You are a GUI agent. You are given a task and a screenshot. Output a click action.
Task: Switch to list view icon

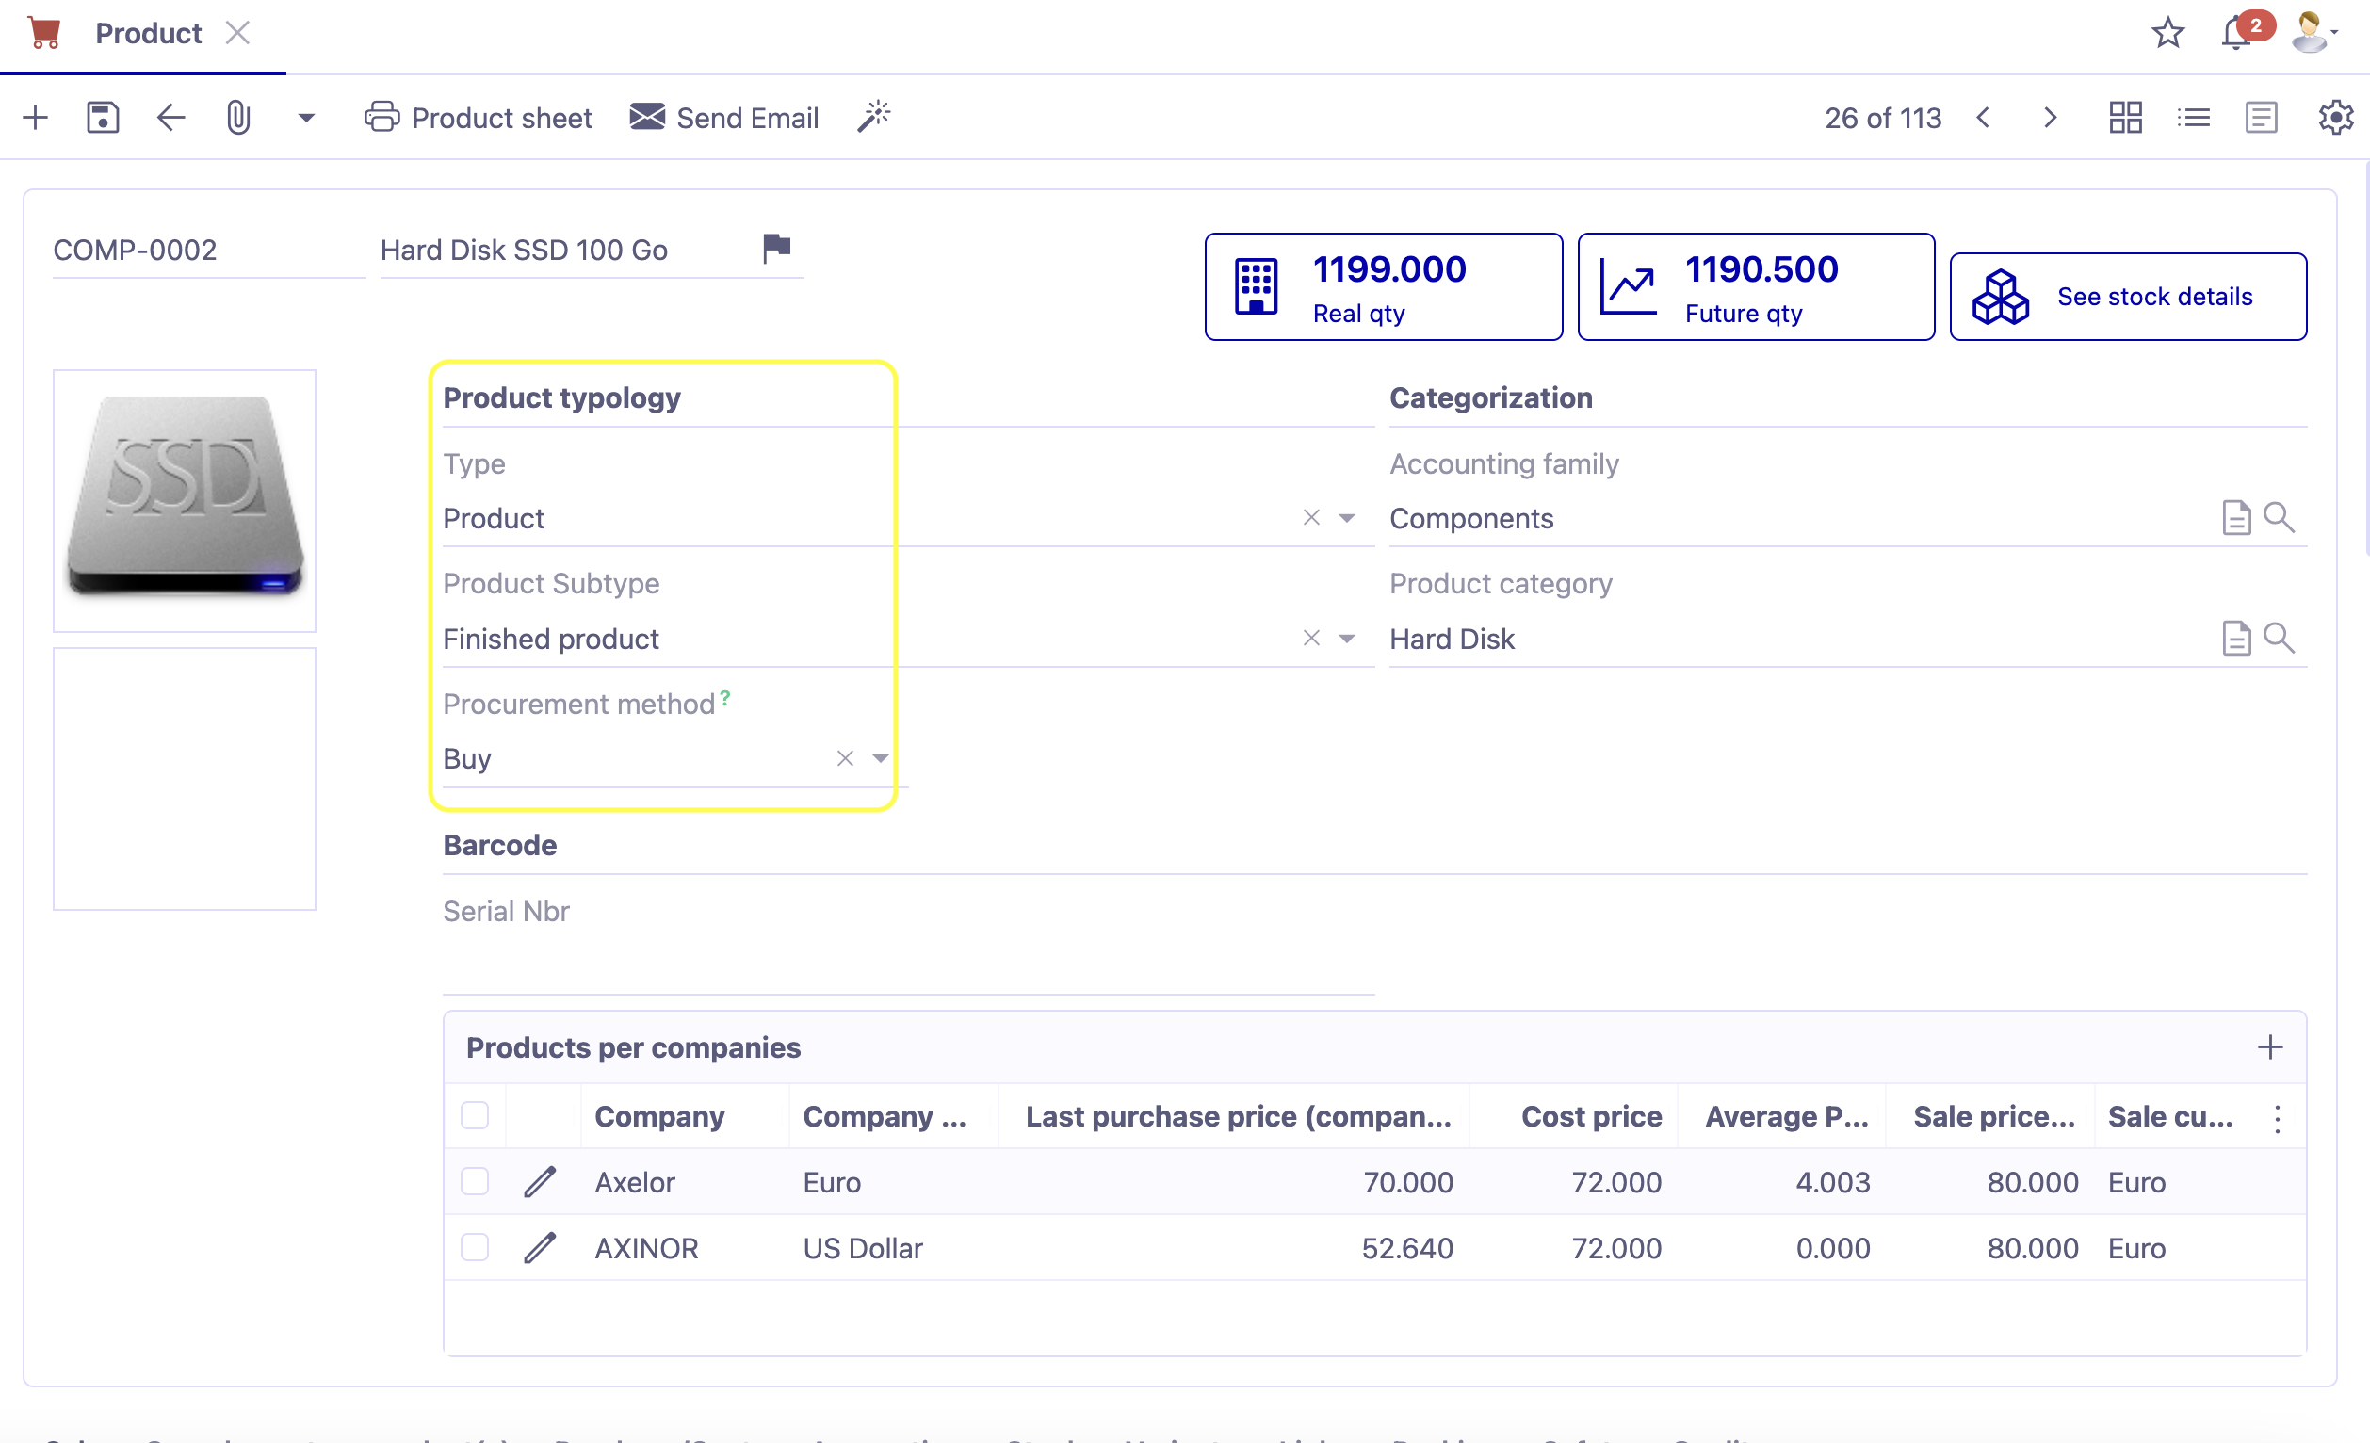[2194, 118]
